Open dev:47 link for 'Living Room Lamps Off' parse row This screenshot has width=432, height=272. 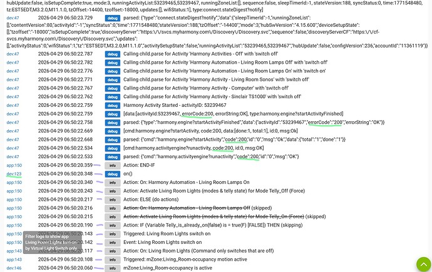pos(13,63)
